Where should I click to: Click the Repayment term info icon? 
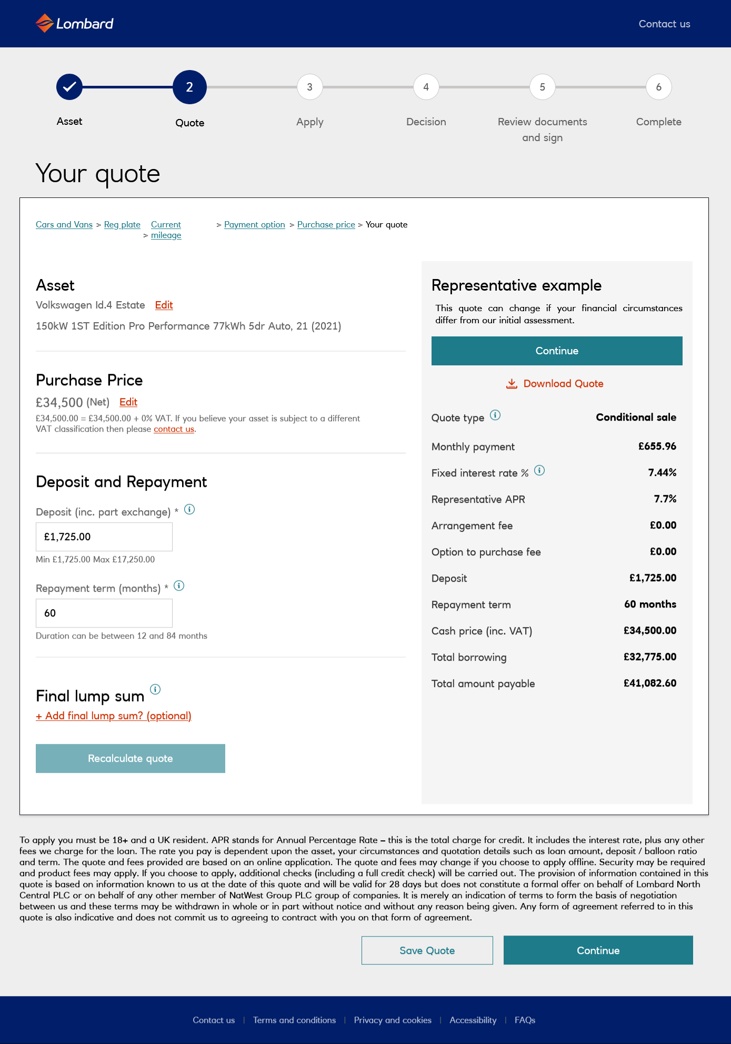179,586
